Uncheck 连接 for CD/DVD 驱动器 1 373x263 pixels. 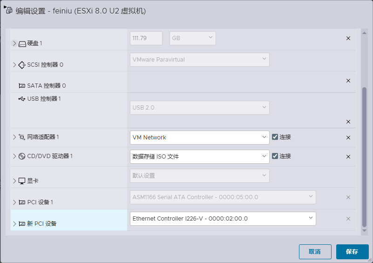click(x=275, y=156)
